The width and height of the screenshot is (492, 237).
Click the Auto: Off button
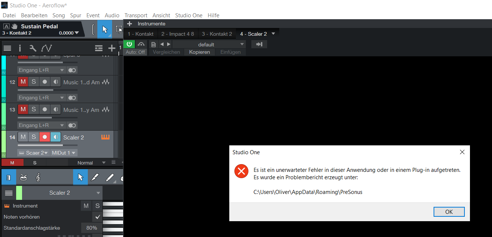tap(135, 52)
